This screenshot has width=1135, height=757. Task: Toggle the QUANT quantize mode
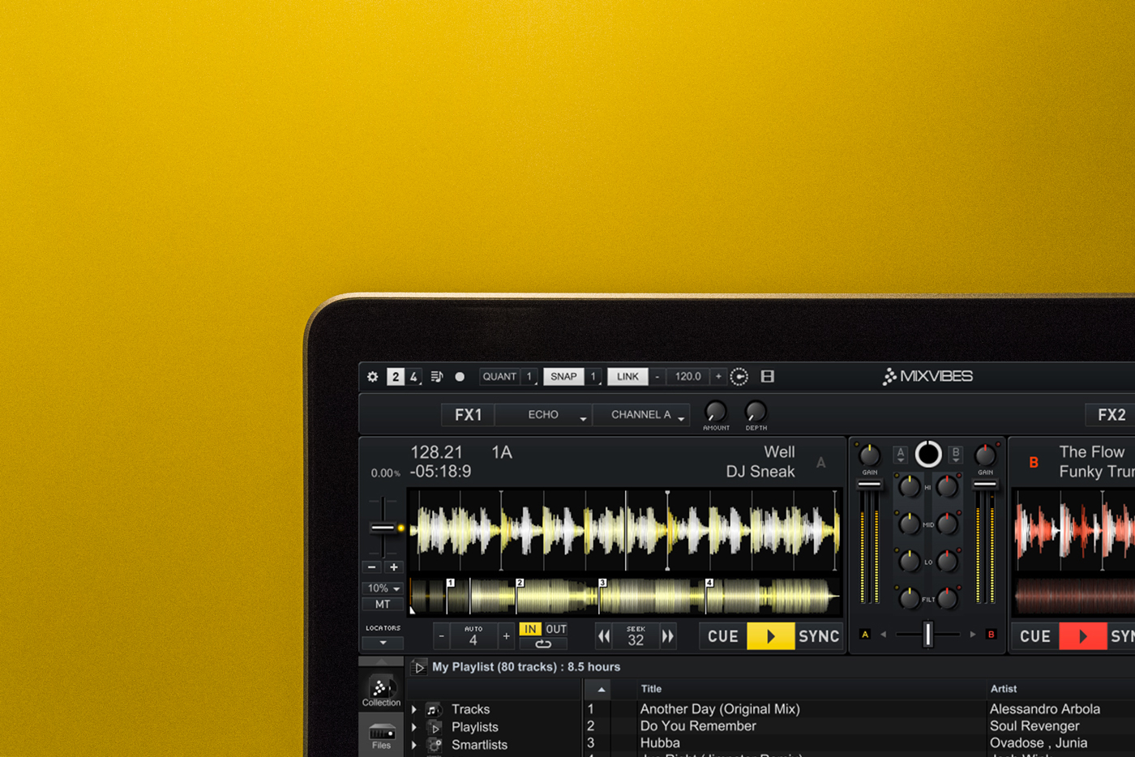499,377
